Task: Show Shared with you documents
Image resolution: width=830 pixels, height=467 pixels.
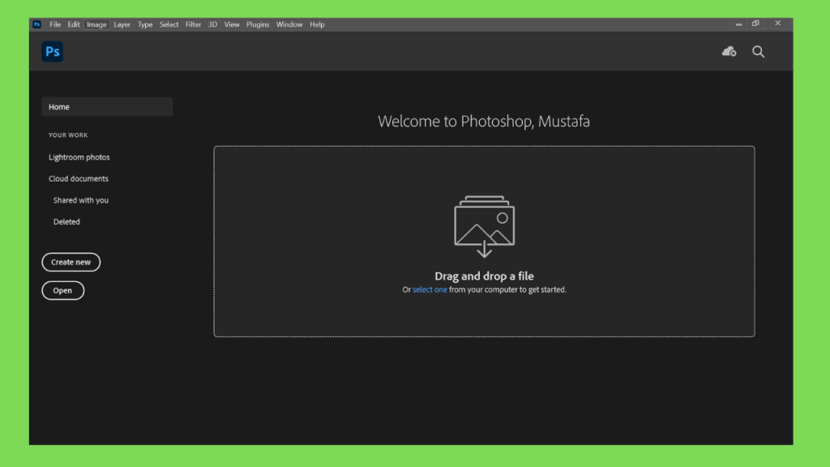Action: (81, 200)
